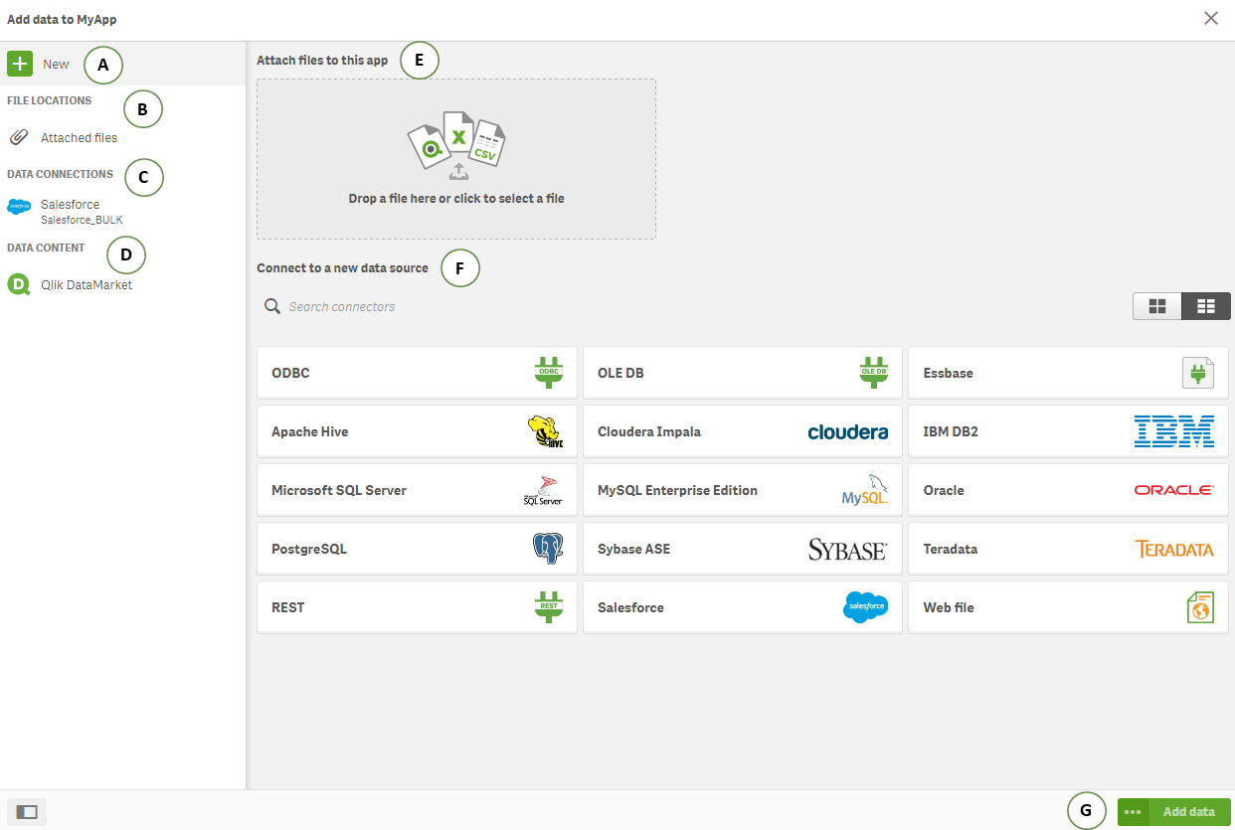Open Attached files in the sidebar
1235x830 pixels.
point(79,138)
